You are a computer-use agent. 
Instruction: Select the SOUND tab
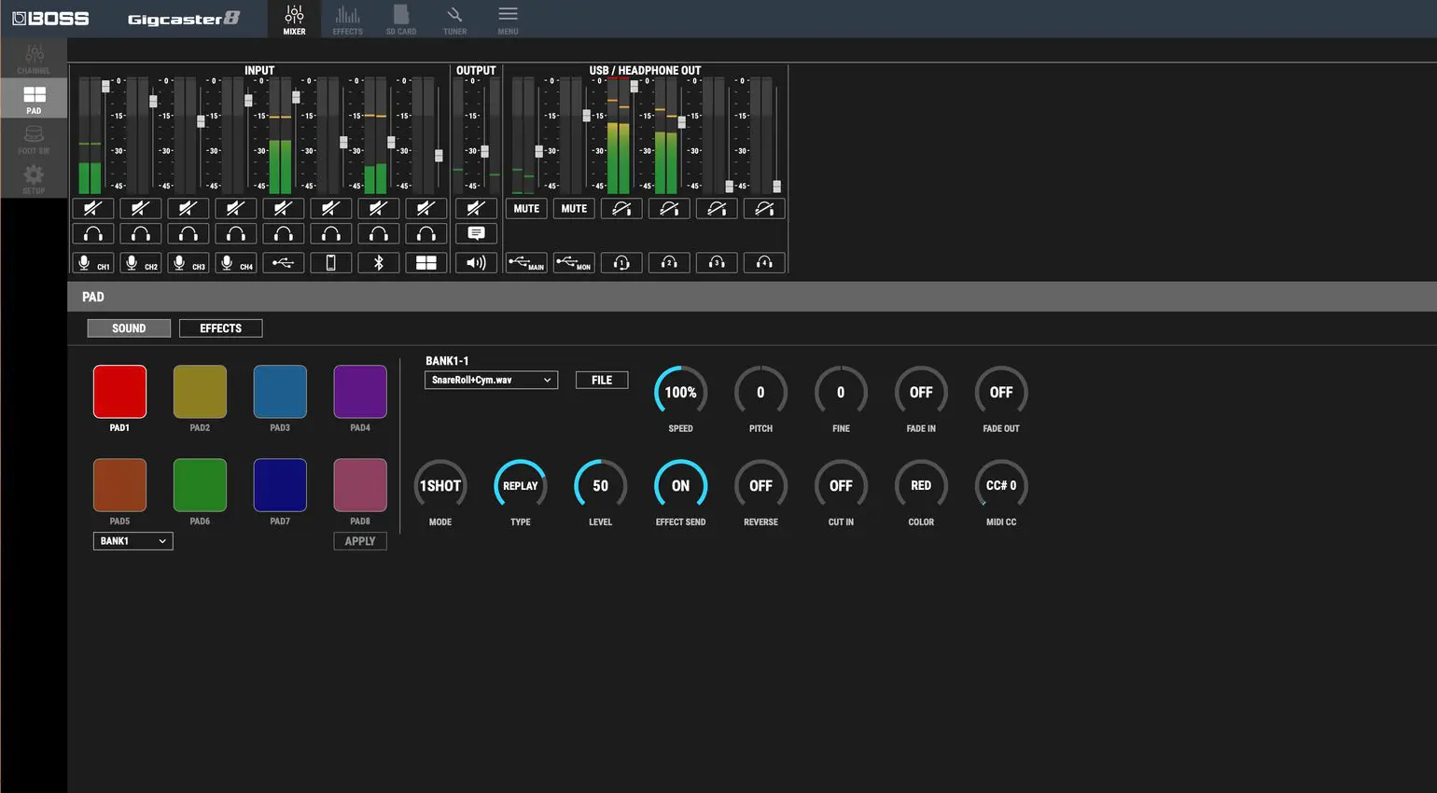coord(128,327)
